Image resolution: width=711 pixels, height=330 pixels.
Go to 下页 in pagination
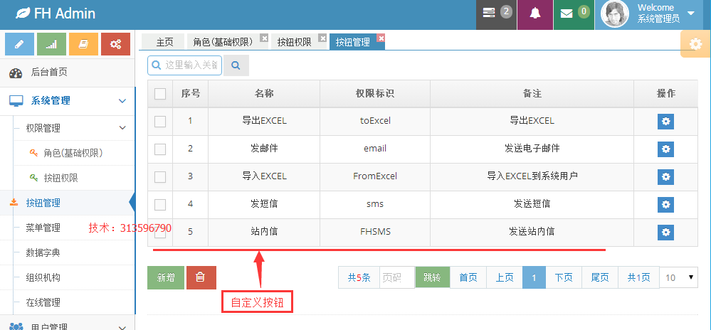click(564, 277)
